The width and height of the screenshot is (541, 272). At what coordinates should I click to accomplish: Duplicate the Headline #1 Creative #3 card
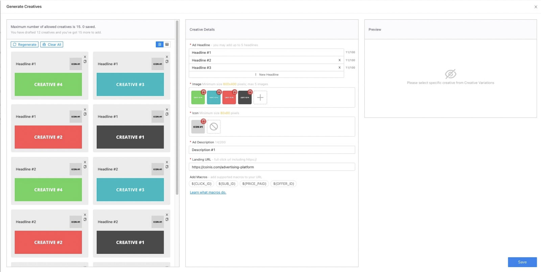click(167, 61)
